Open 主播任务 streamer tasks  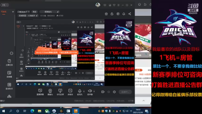9,63
